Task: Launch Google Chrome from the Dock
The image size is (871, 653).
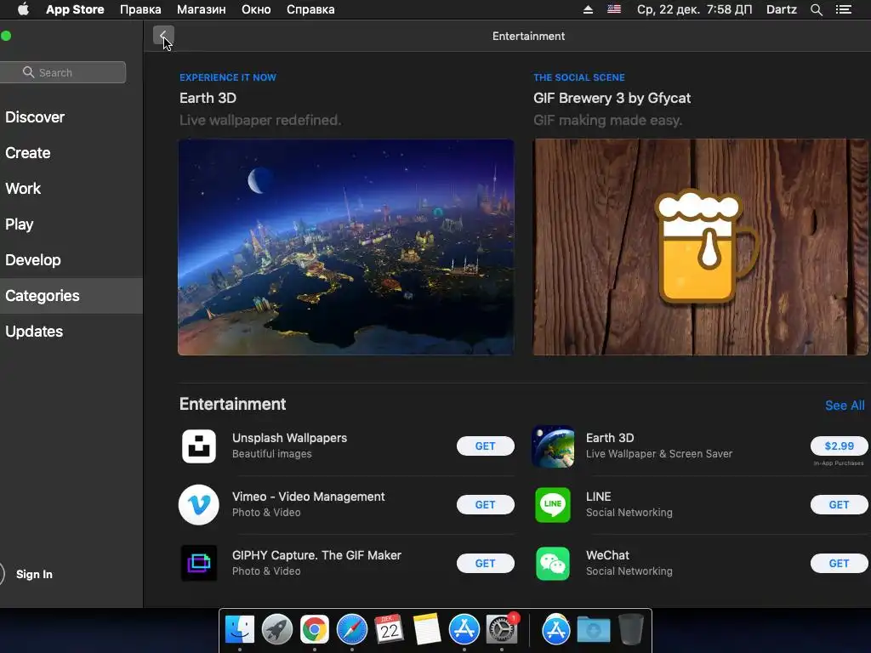Action: coord(315,630)
